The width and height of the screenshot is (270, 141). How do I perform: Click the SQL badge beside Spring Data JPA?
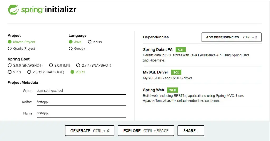[x=181, y=50]
